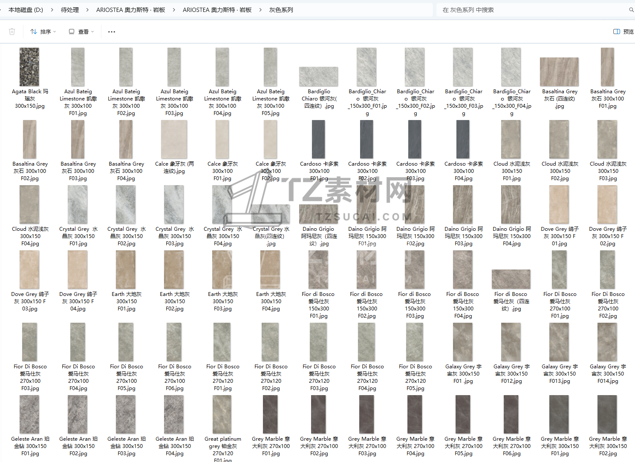Expand chevron after 本地磁盘 (D:) breadcrumb
This screenshot has height=462, width=635.
tap(52, 10)
